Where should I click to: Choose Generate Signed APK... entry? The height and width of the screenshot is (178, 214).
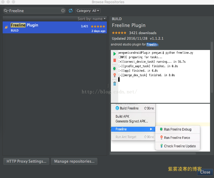coord(132,121)
